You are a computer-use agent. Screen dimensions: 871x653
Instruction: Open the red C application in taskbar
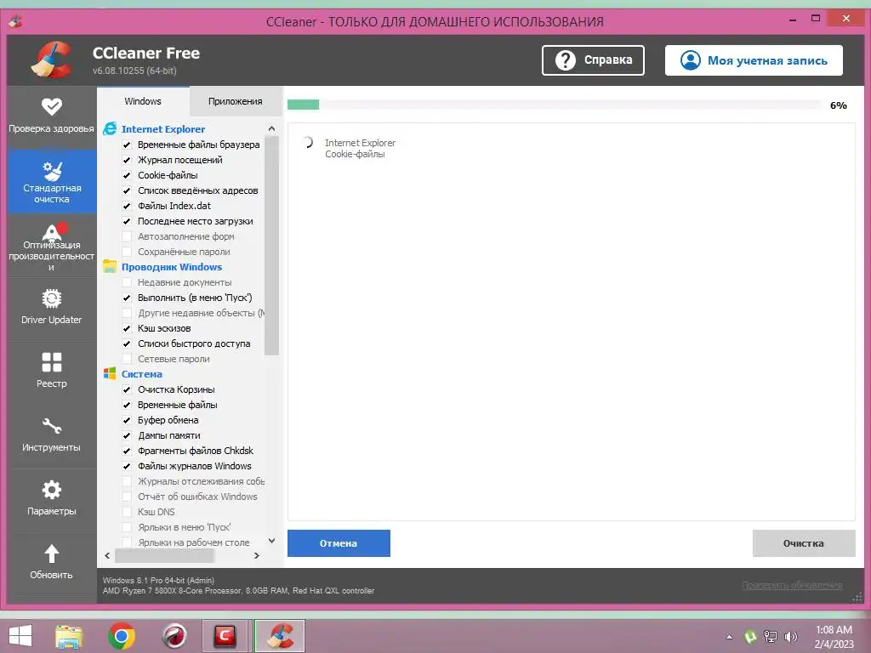click(225, 636)
